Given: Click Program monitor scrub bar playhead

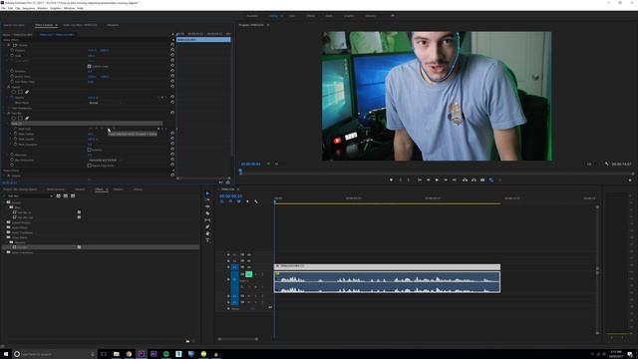Looking at the screenshot, I should [240, 172].
